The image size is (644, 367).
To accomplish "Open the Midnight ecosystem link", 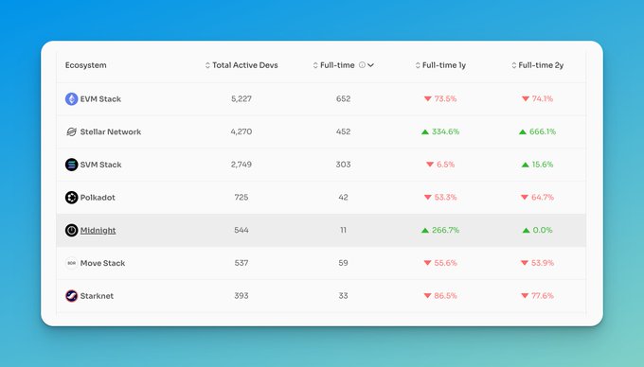I will (98, 231).
